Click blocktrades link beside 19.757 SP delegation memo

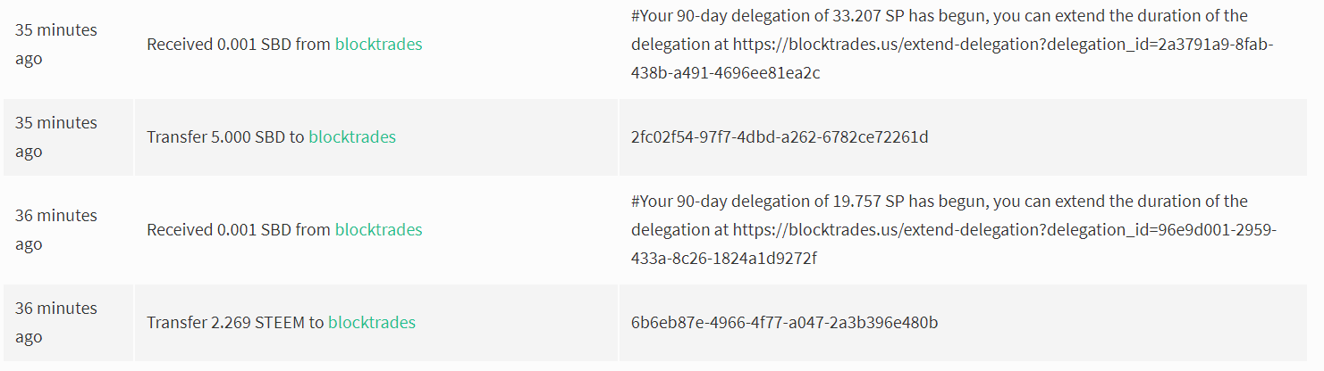378,229
